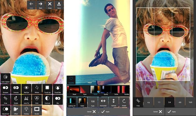Select the Blur tool
196x116 pixels.
click(x=58, y=100)
